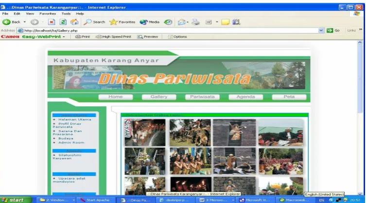
Task: Open Canon Preview
Action: (148, 37)
